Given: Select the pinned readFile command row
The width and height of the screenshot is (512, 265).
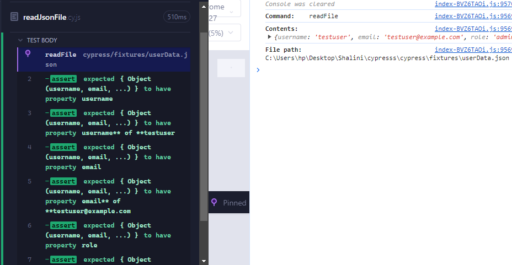Looking at the screenshot, I should point(104,60).
